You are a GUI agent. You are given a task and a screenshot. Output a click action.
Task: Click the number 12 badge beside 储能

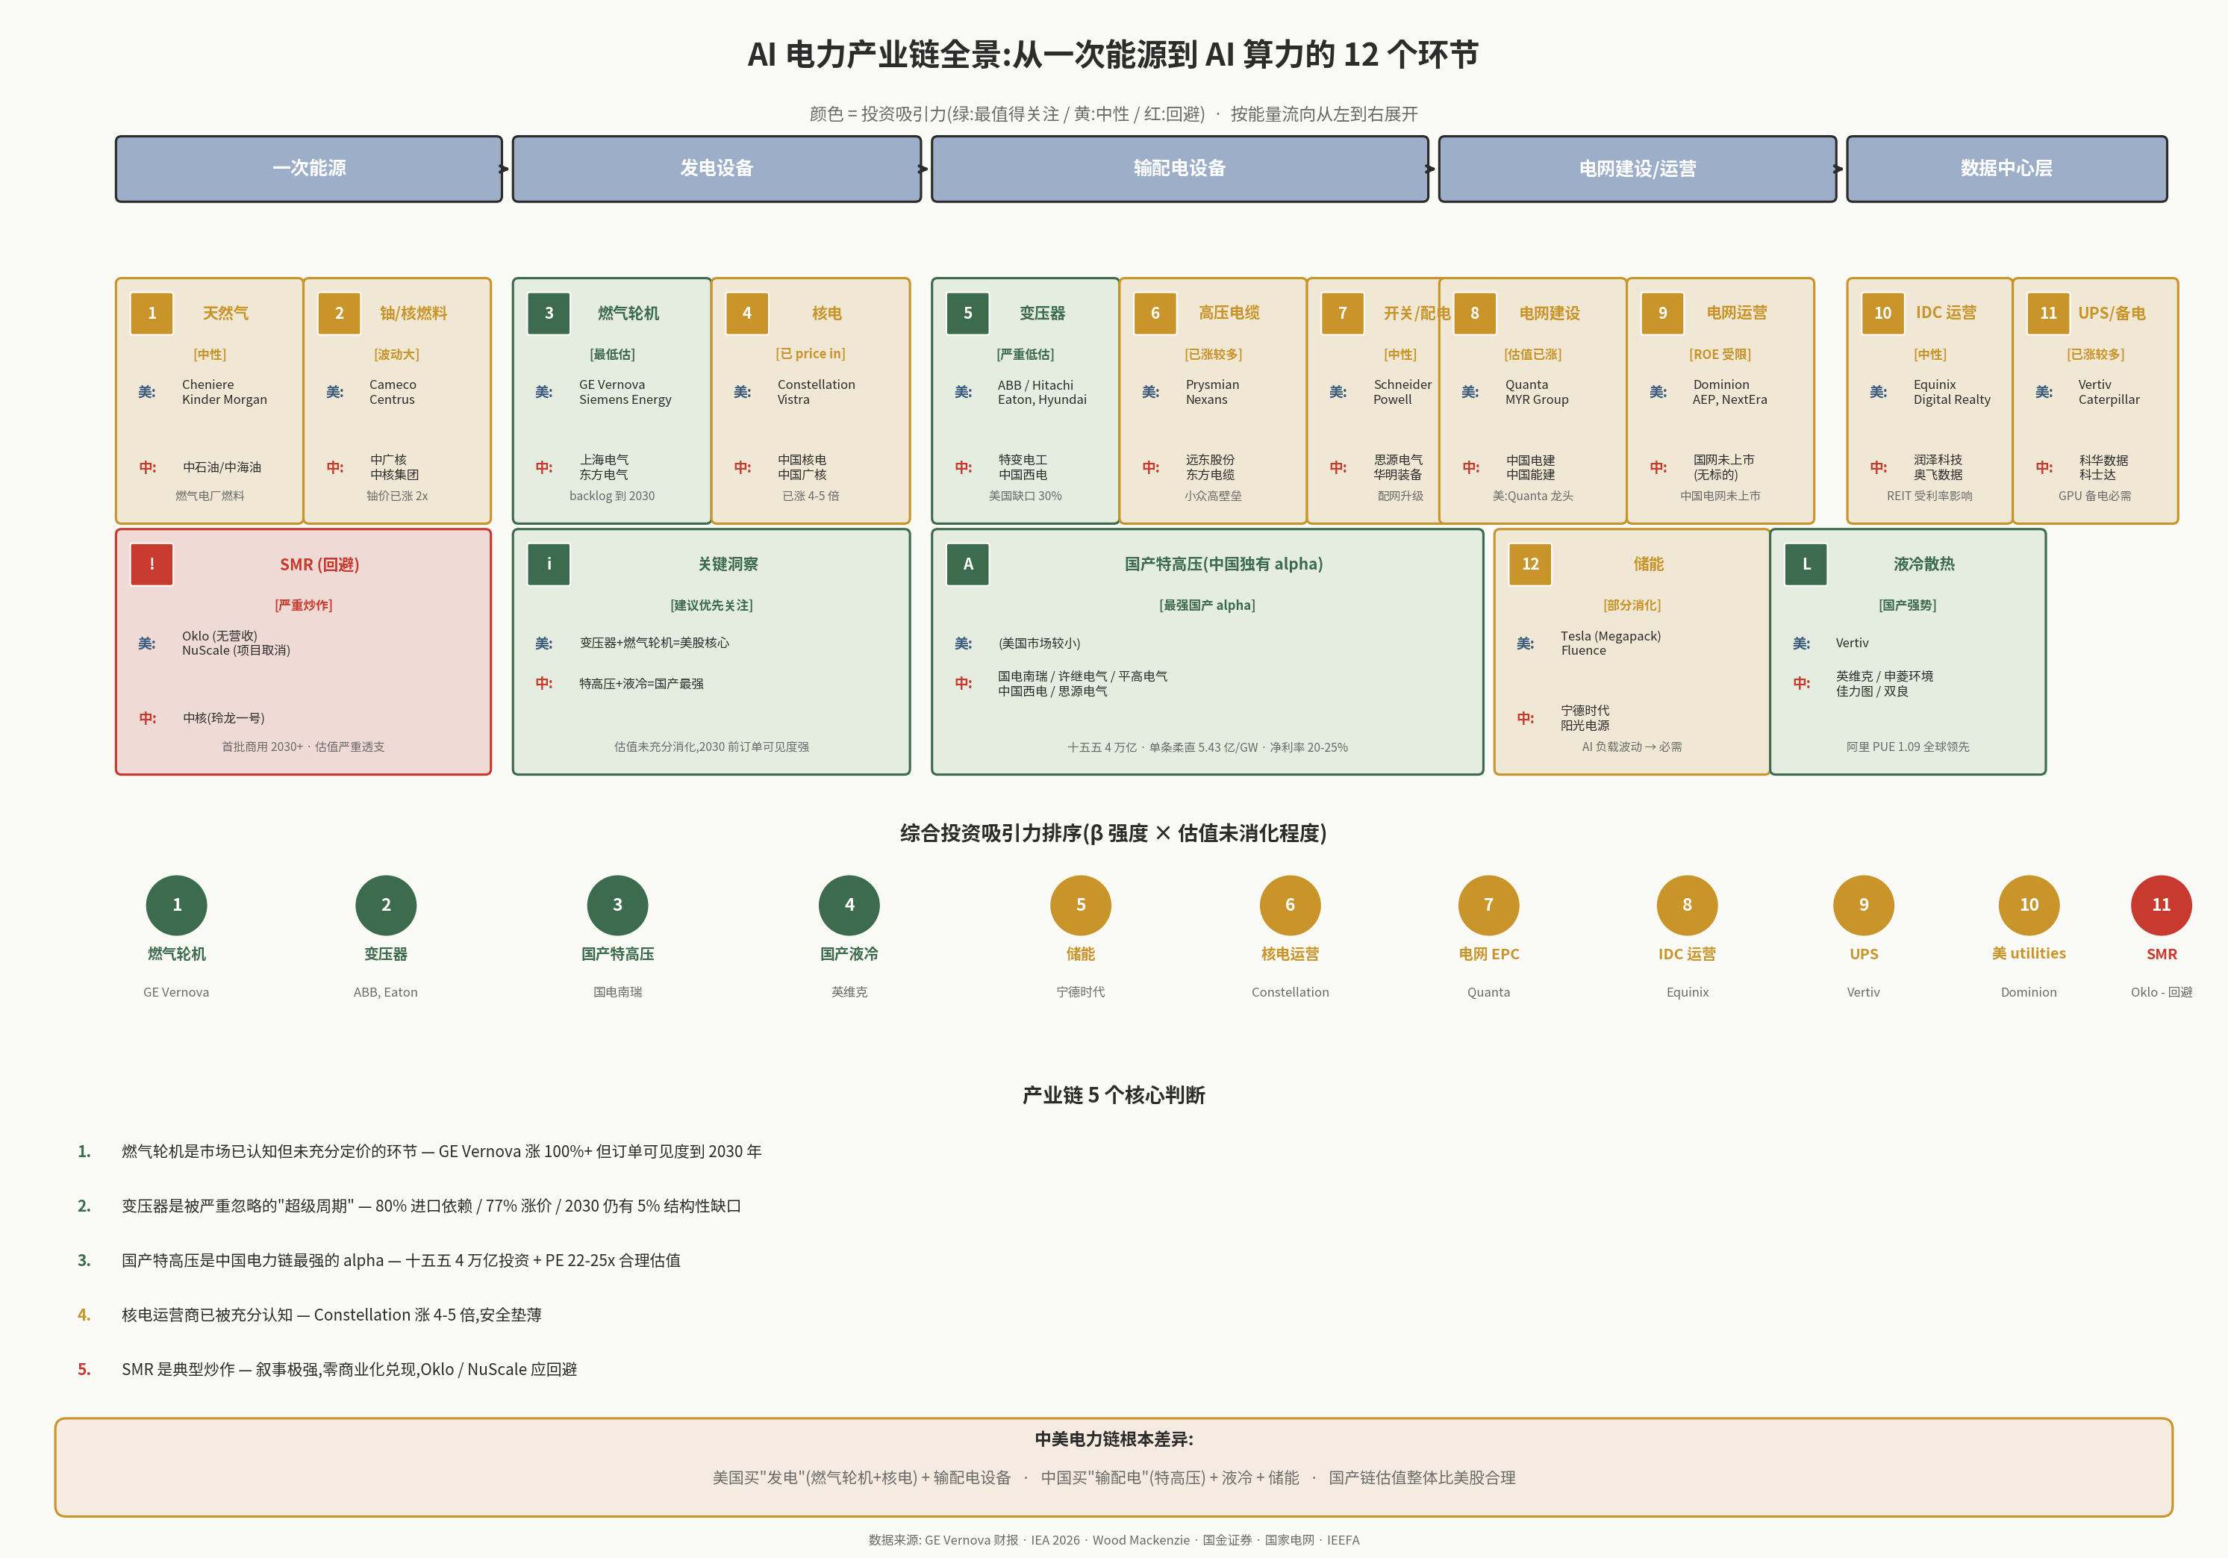[1530, 564]
